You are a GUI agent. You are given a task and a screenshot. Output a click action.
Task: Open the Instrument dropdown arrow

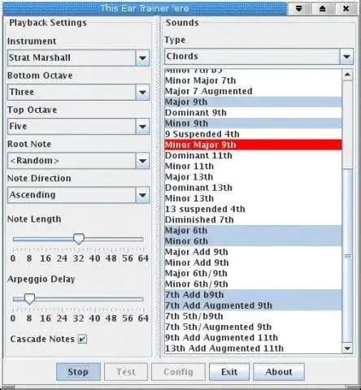142,58
